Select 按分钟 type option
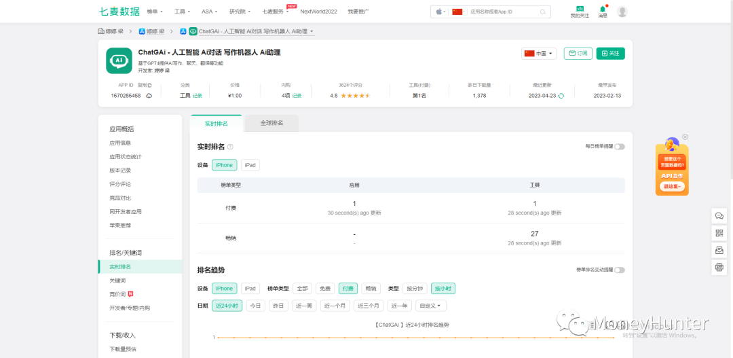 (x=415, y=289)
